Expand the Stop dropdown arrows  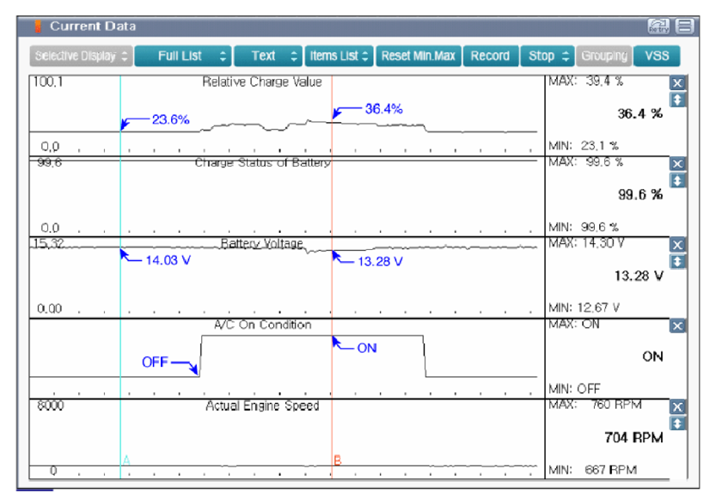566,56
